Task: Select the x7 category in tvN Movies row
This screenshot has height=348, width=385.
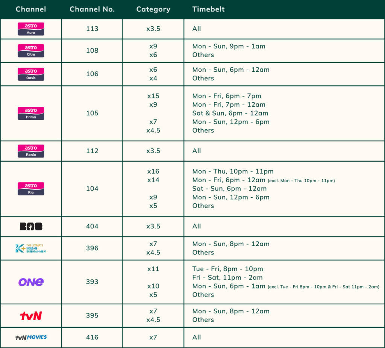Action: point(153,337)
